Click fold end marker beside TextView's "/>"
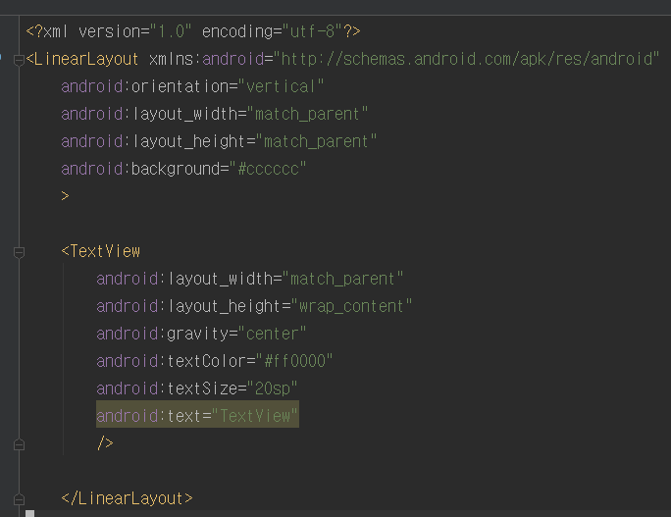 [19, 444]
